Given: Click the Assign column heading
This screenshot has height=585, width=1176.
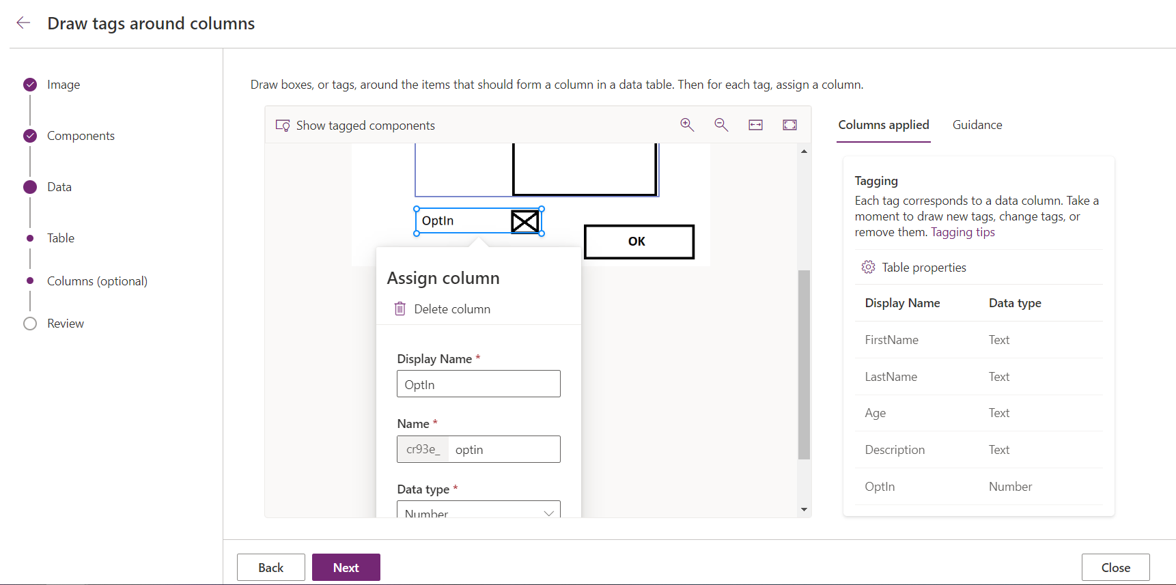Looking at the screenshot, I should pos(443,278).
